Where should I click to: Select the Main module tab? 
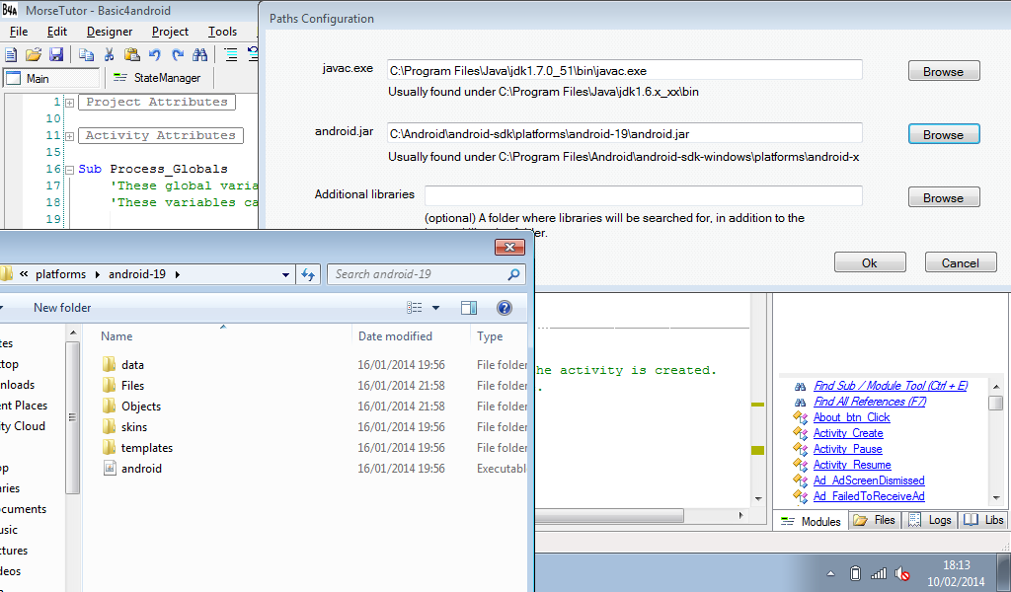pos(51,78)
